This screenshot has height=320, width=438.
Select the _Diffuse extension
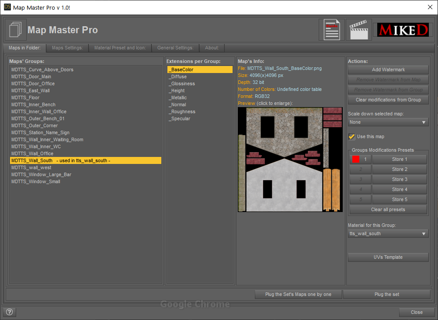pos(200,77)
